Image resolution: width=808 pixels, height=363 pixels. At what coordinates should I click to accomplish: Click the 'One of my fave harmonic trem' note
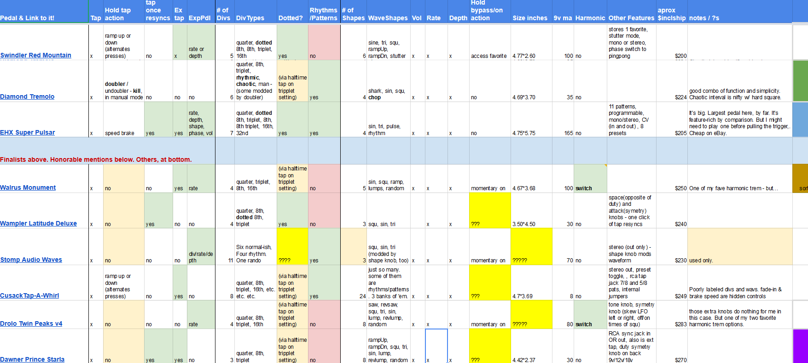(740, 179)
